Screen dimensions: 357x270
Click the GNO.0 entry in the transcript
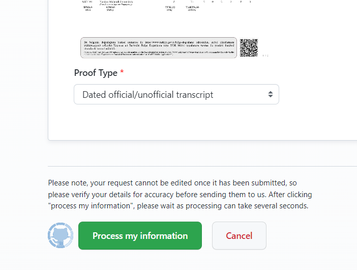(110, 7)
